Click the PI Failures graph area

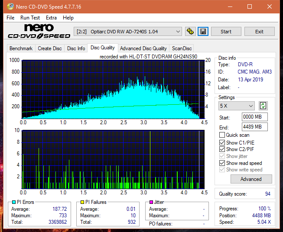tap(113, 160)
